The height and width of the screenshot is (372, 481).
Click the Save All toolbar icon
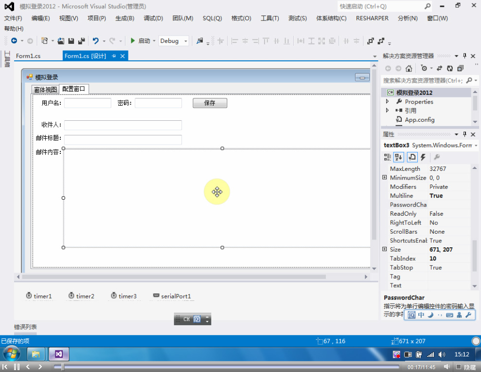click(81, 41)
